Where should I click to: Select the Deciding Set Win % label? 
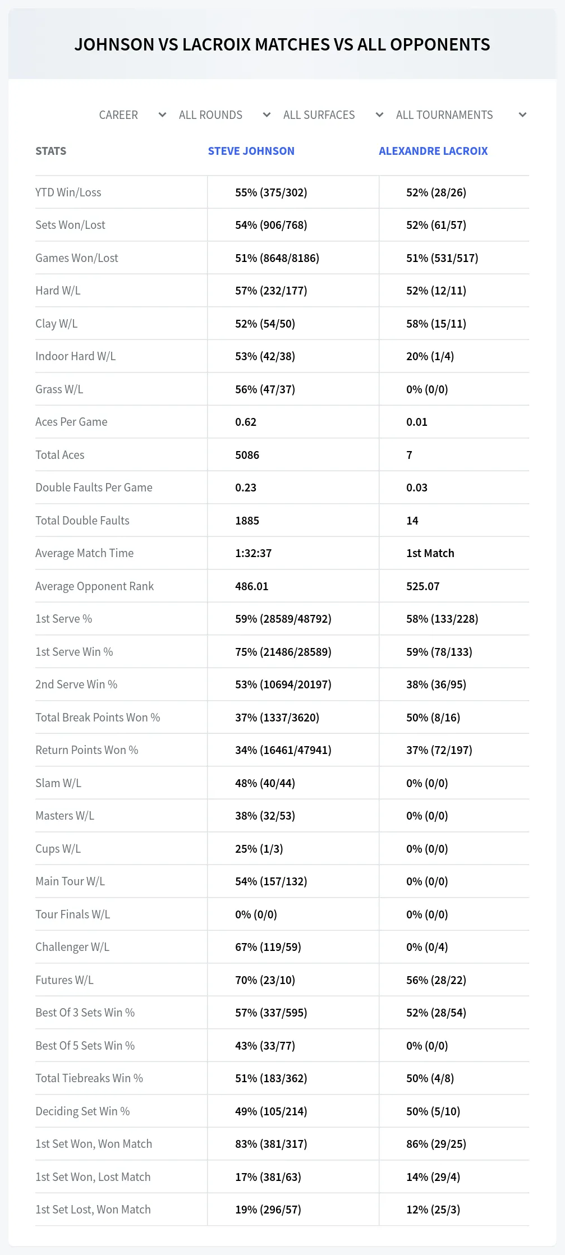pos(82,1111)
